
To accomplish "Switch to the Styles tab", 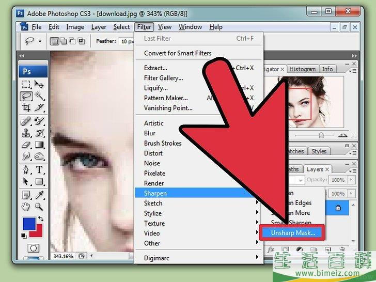I will 319,151.
